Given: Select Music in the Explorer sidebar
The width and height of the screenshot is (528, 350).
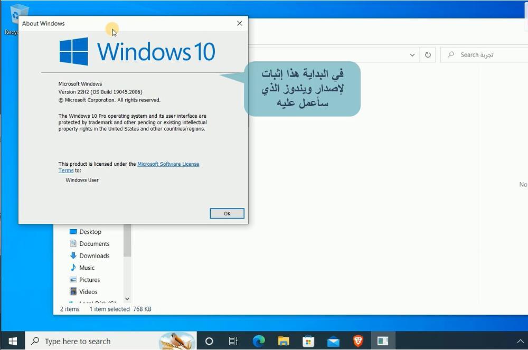Looking at the screenshot, I should [87, 268].
